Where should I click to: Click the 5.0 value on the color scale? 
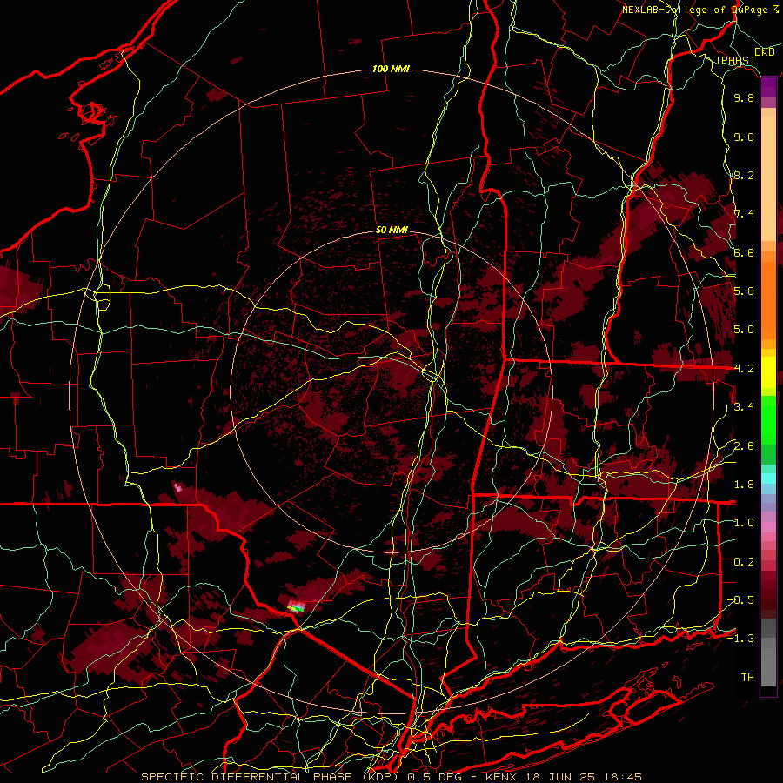(x=744, y=330)
